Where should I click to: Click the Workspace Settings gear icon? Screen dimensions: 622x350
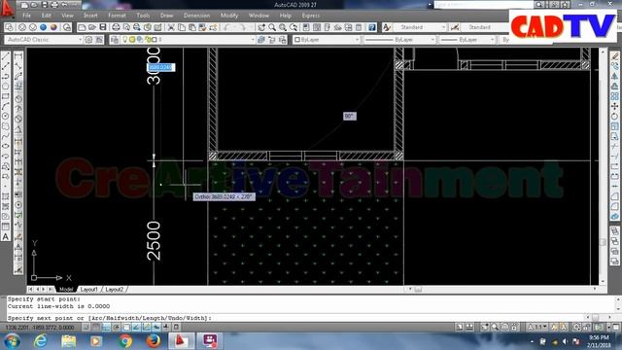[88, 40]
